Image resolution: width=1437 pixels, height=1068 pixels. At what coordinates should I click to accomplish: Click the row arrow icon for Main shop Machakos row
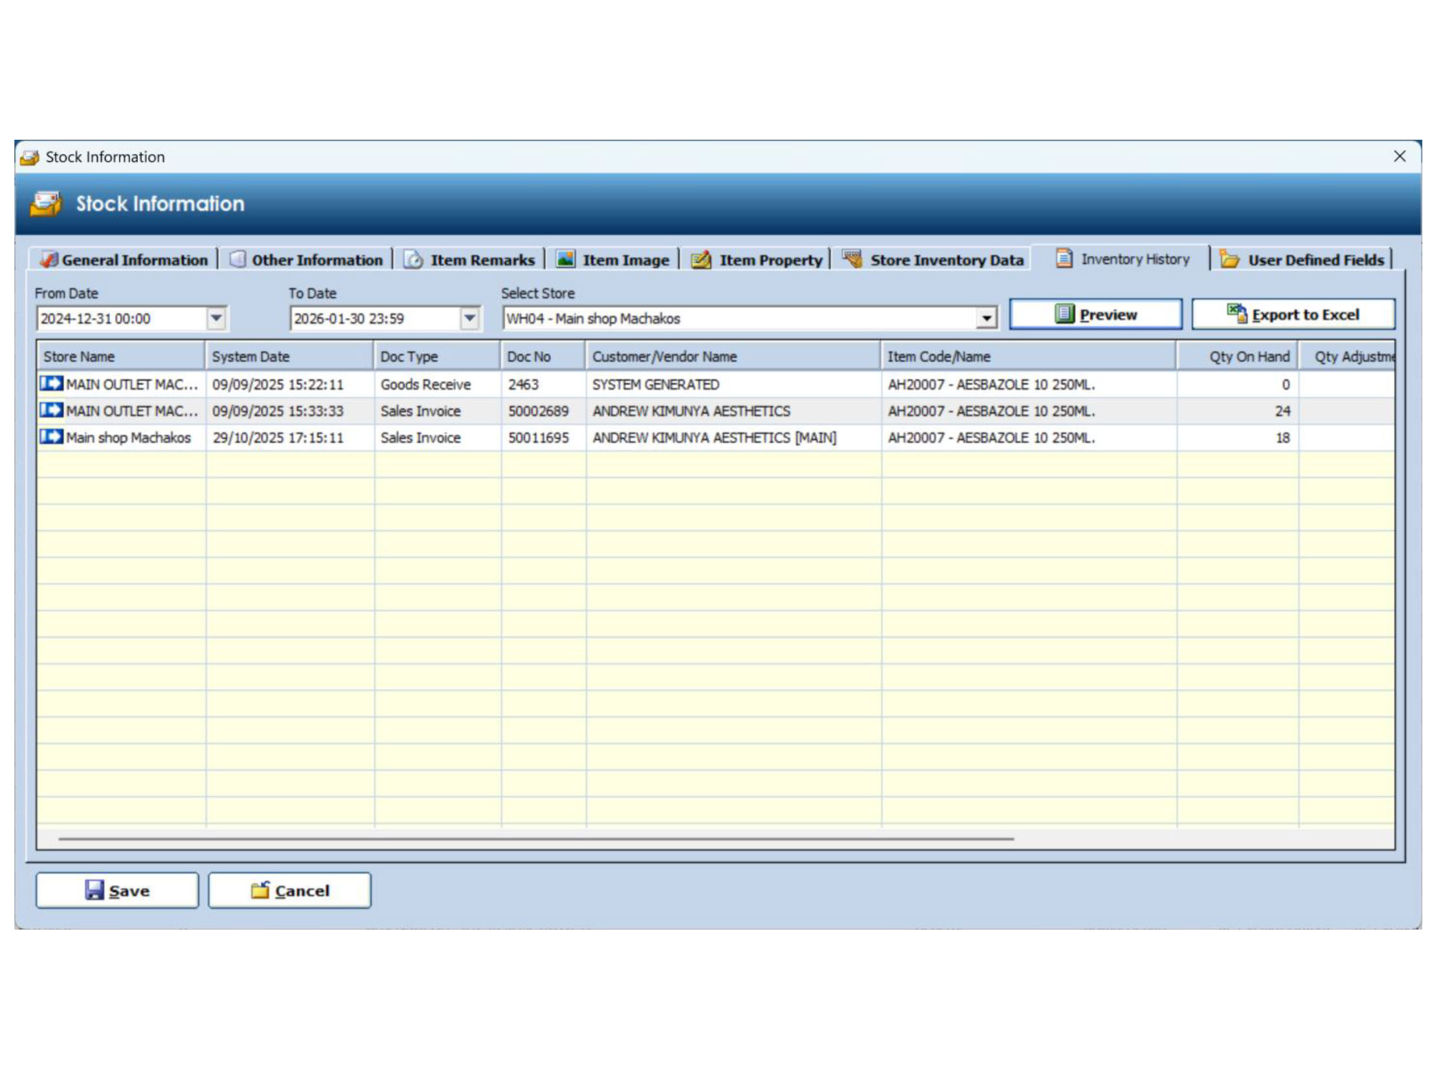point(51,437)
